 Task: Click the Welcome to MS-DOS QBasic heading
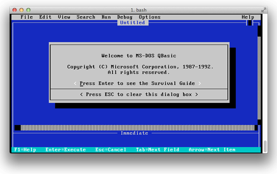tap(138, 56)
